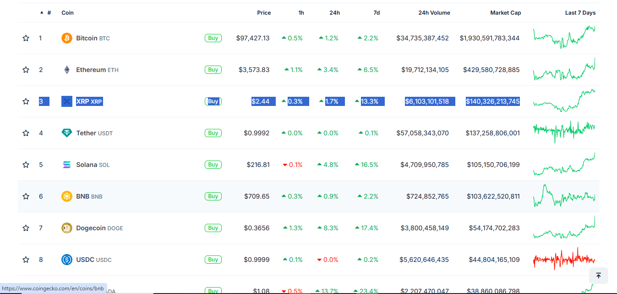Toggle the favorite star for XRP
This screenshot has height=294, width=617.
point(26,101)
